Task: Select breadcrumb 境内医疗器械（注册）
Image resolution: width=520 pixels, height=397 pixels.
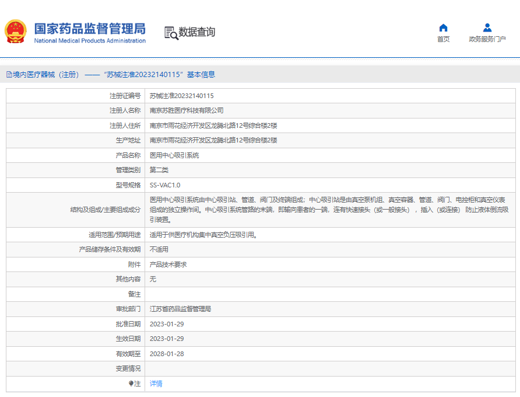Action: coord(46,74)
